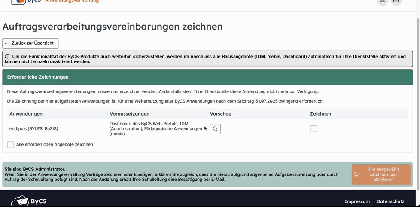Open the Impressum footer link

click(357, 201)
